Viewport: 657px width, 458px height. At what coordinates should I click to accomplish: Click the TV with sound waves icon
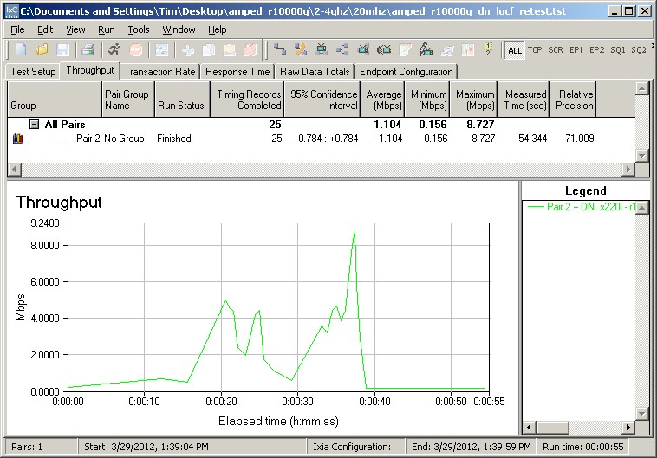(384, 50)
